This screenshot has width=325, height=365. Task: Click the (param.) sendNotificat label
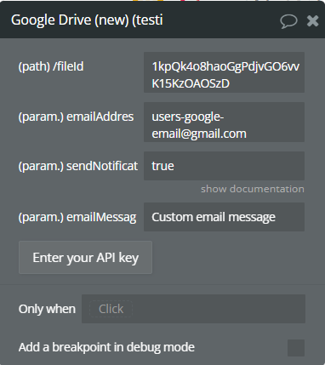tap(78, 166)
